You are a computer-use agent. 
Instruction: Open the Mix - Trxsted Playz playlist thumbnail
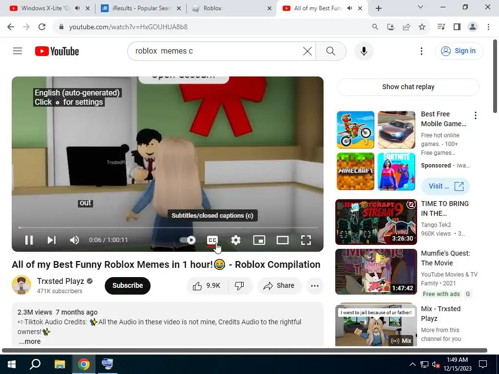pyautogui.click(x=376, y=325)
